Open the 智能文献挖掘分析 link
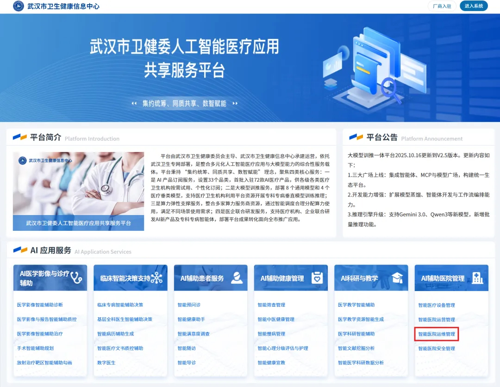The image size is (500, 387). click(356, 348)
